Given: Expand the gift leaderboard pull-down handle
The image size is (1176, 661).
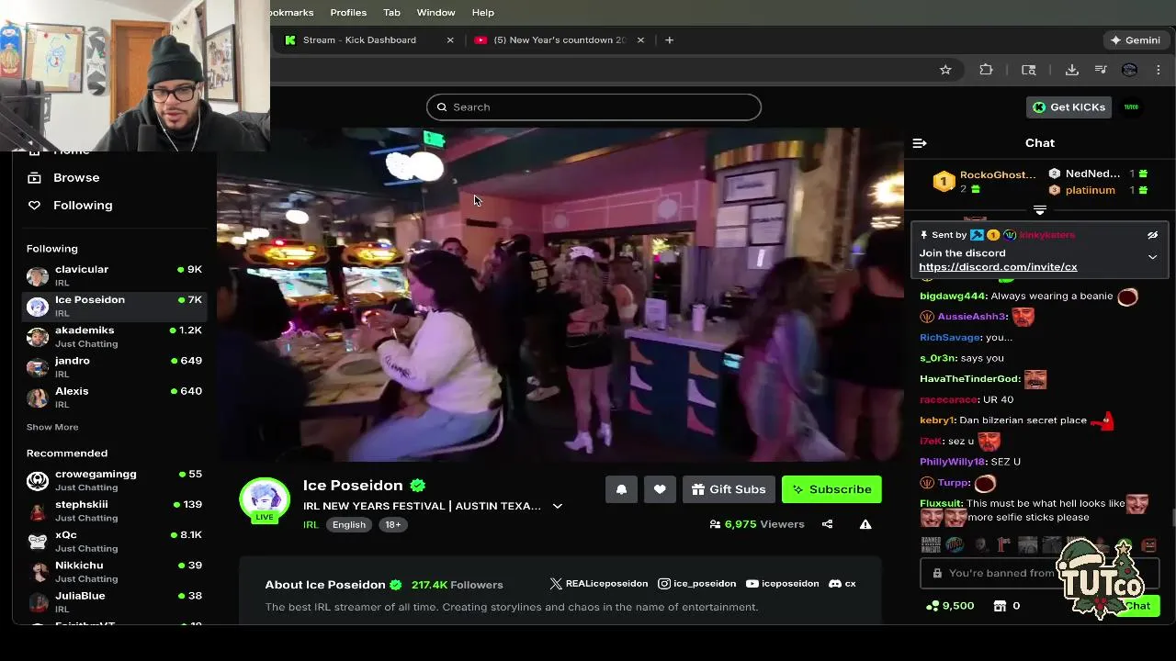Looking at the screenshot, I should click(x=1040, y=210).
